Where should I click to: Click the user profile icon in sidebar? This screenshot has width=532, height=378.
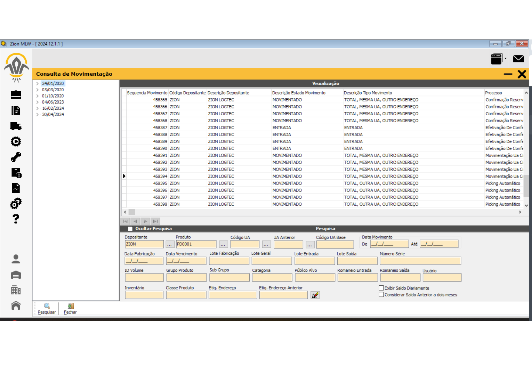[16, 259]
